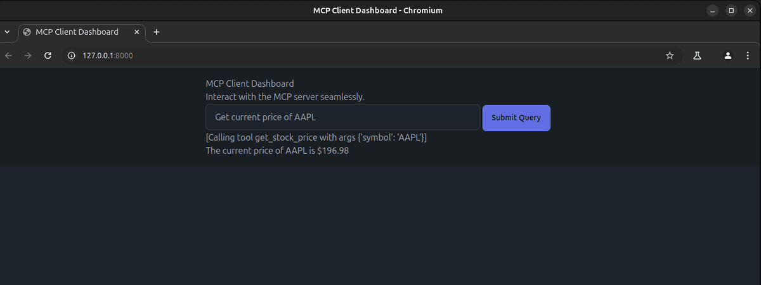Focus the query input with AAPL text
This screenshot has width=761, height=285.
pos(342,117)
